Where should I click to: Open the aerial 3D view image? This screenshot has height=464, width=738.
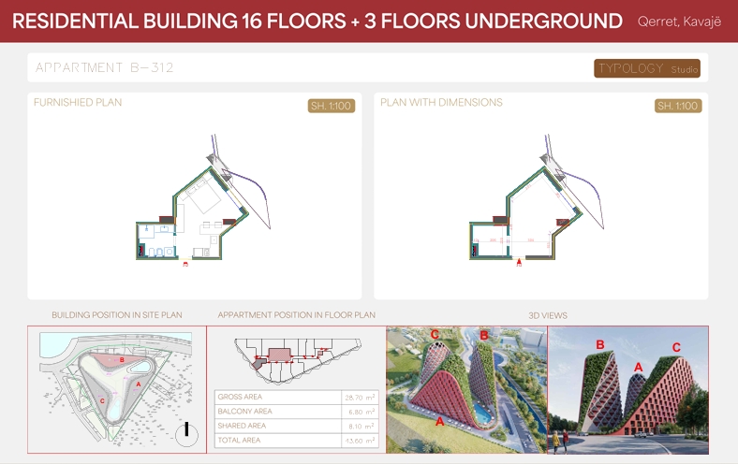[x=465, y=389]
